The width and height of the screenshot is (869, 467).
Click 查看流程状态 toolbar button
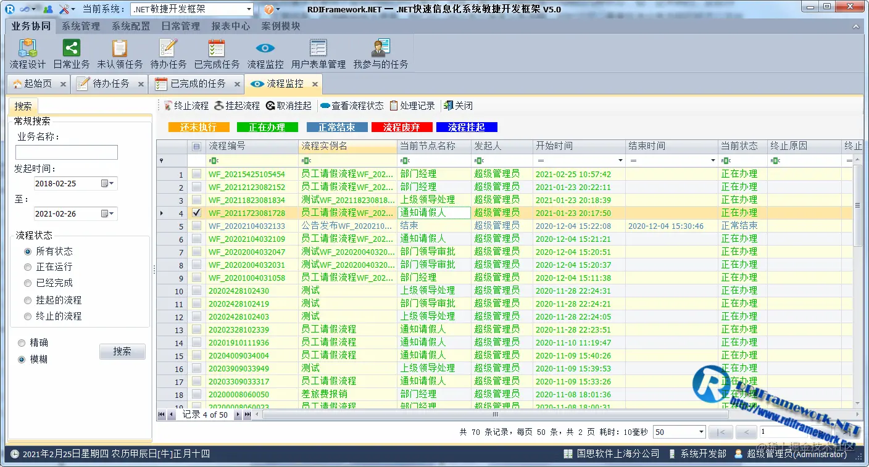tap(352, 105)
